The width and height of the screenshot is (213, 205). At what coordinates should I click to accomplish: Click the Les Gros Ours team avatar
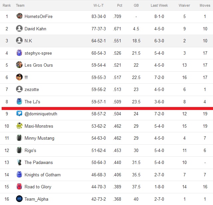19,65
